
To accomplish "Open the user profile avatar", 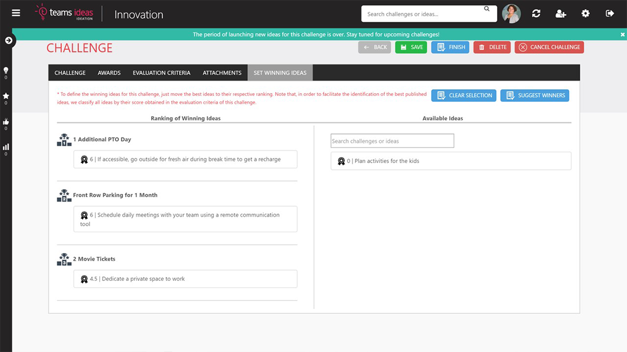I will tap(511, 13).
